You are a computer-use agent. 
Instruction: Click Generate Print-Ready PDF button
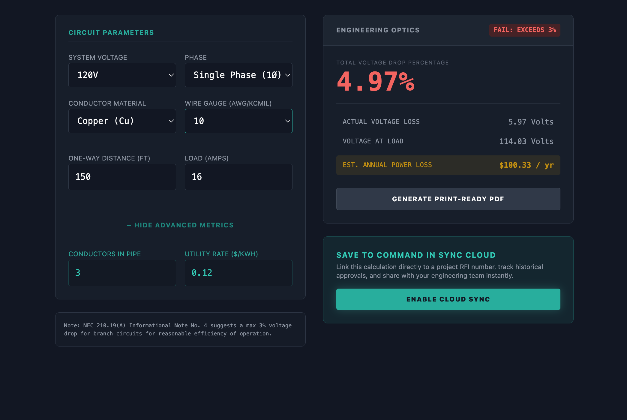[x=448, y=199]
